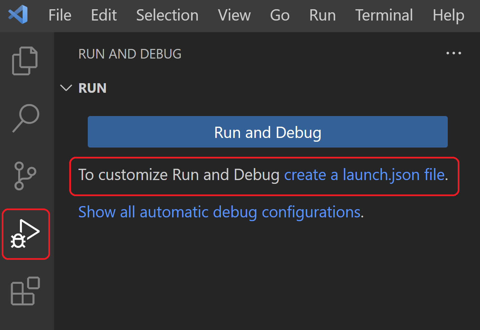Open the Run menu
480x330 pixels.
tap(322, 15)
